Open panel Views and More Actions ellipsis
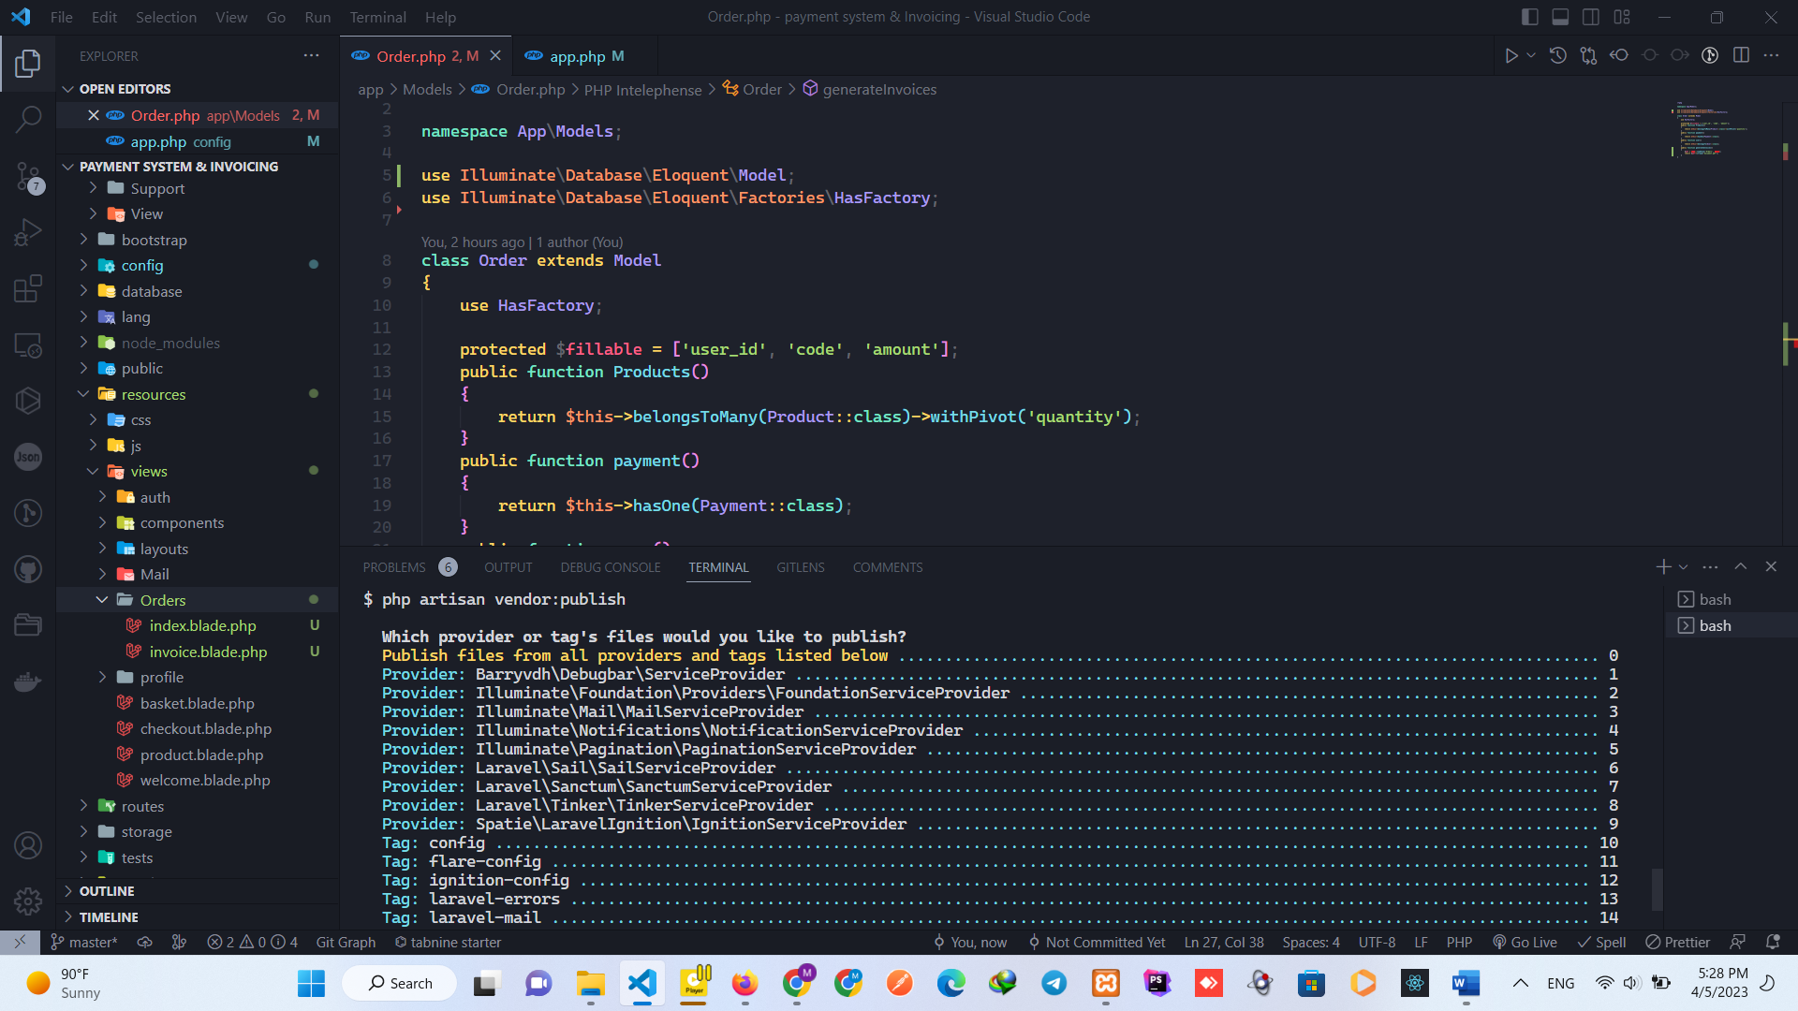1798x1011 pixels. click(x=1710, y=567)
